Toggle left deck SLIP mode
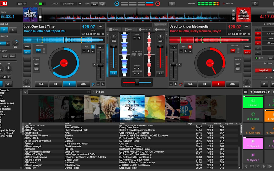 [27, 47]
